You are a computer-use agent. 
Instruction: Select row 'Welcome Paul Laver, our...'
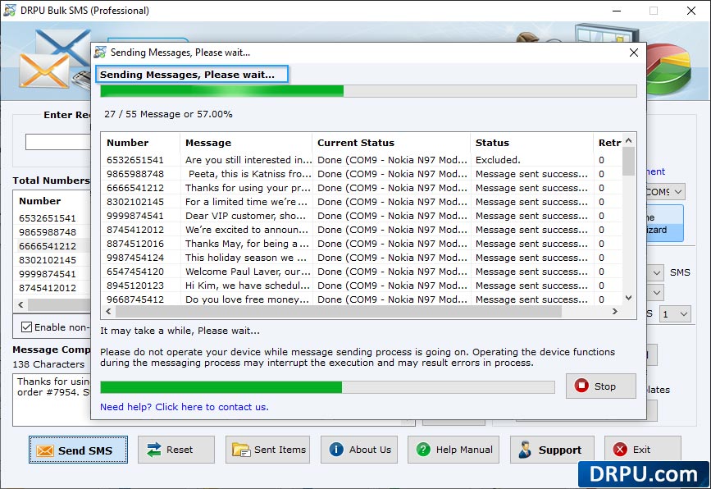[x=362, y=272]
